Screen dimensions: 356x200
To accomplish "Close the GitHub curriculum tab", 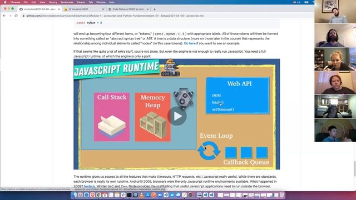I will point(59,9).
